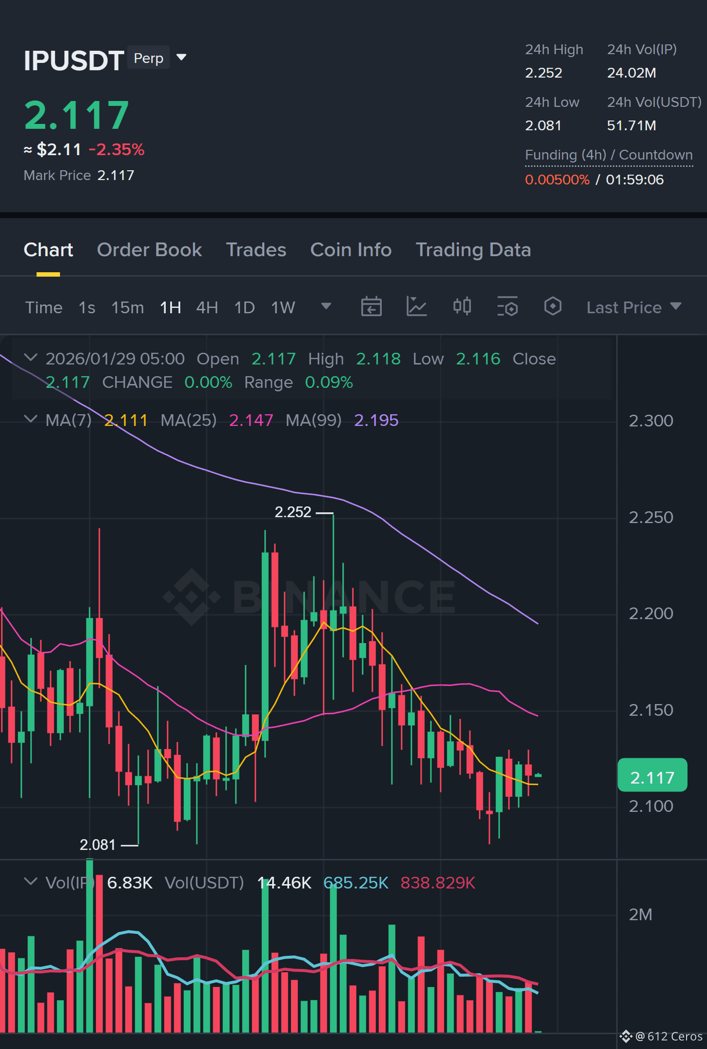The height and width of the screenshot is (1049, 707).
Task: Expand the IPUSDT Perp pair selector arrow
Action: click(x=181, y=58)
